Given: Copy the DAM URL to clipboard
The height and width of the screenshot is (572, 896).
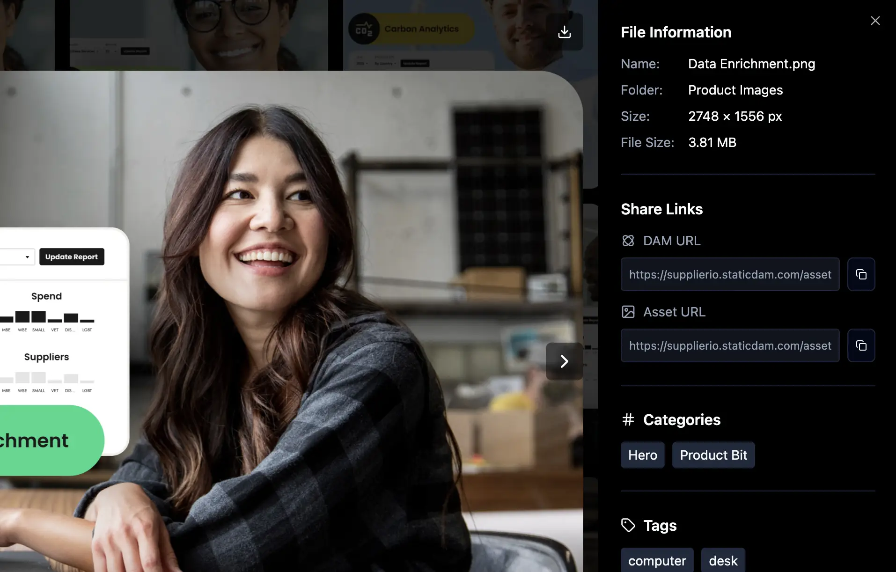Looking at the screenshot, I should [861, 274].
